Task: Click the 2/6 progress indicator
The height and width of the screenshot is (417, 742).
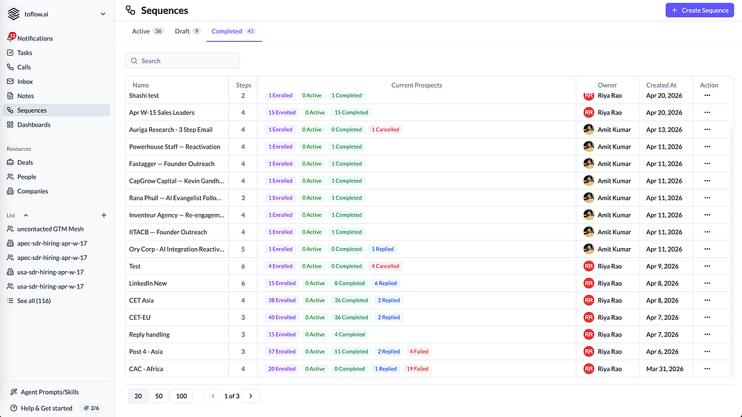Action: tap(92, 408)
